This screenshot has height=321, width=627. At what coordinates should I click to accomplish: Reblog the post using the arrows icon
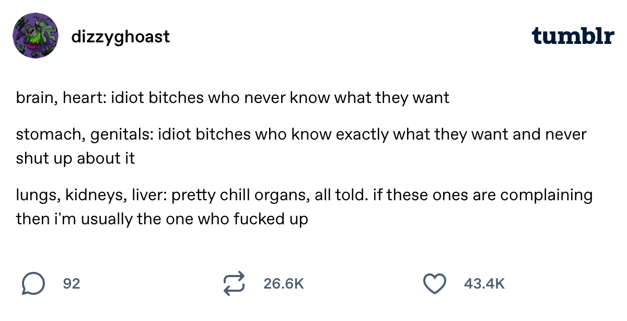click(234, 284)
